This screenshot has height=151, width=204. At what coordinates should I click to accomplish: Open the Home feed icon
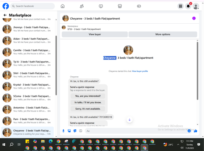pos(62,6)
